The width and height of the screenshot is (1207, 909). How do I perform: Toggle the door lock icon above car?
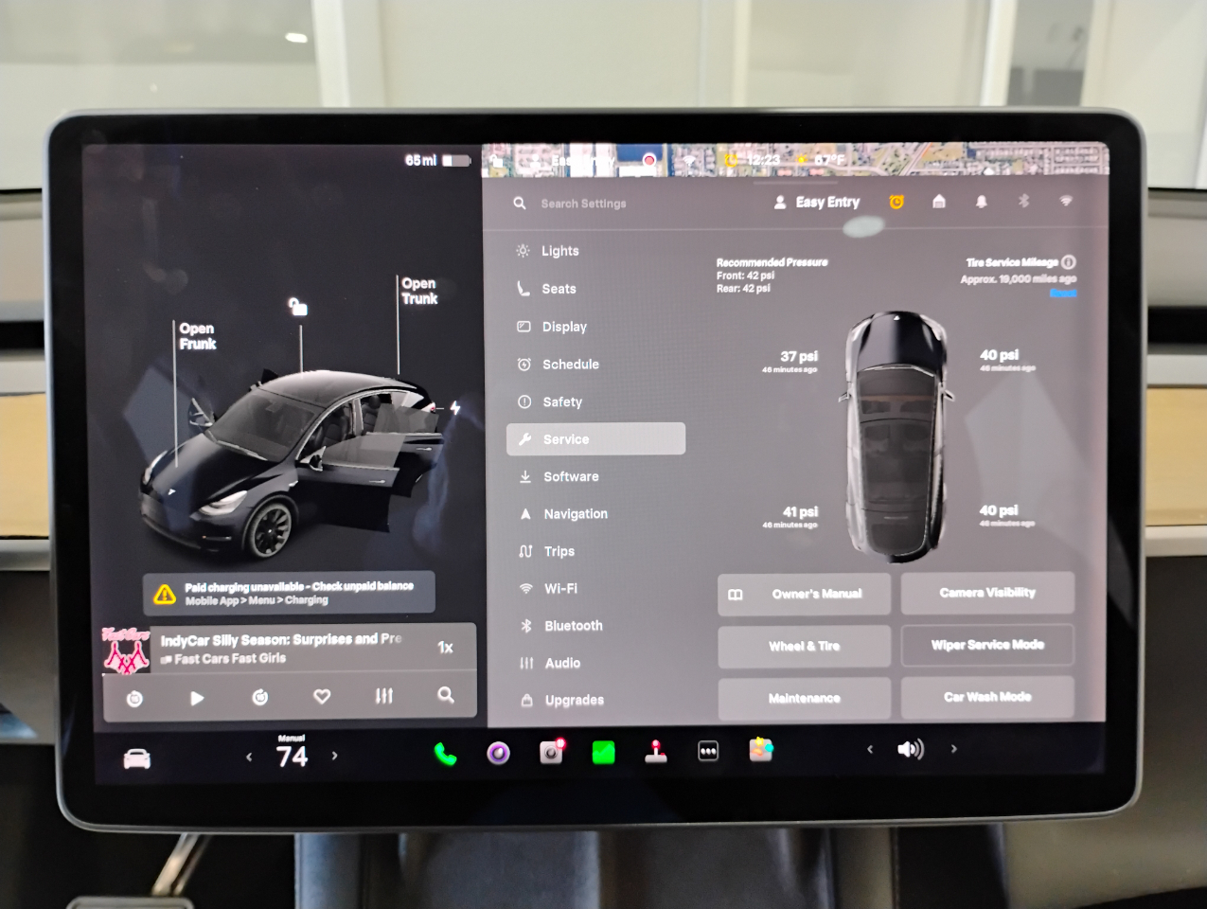click(x=298, y=307)
